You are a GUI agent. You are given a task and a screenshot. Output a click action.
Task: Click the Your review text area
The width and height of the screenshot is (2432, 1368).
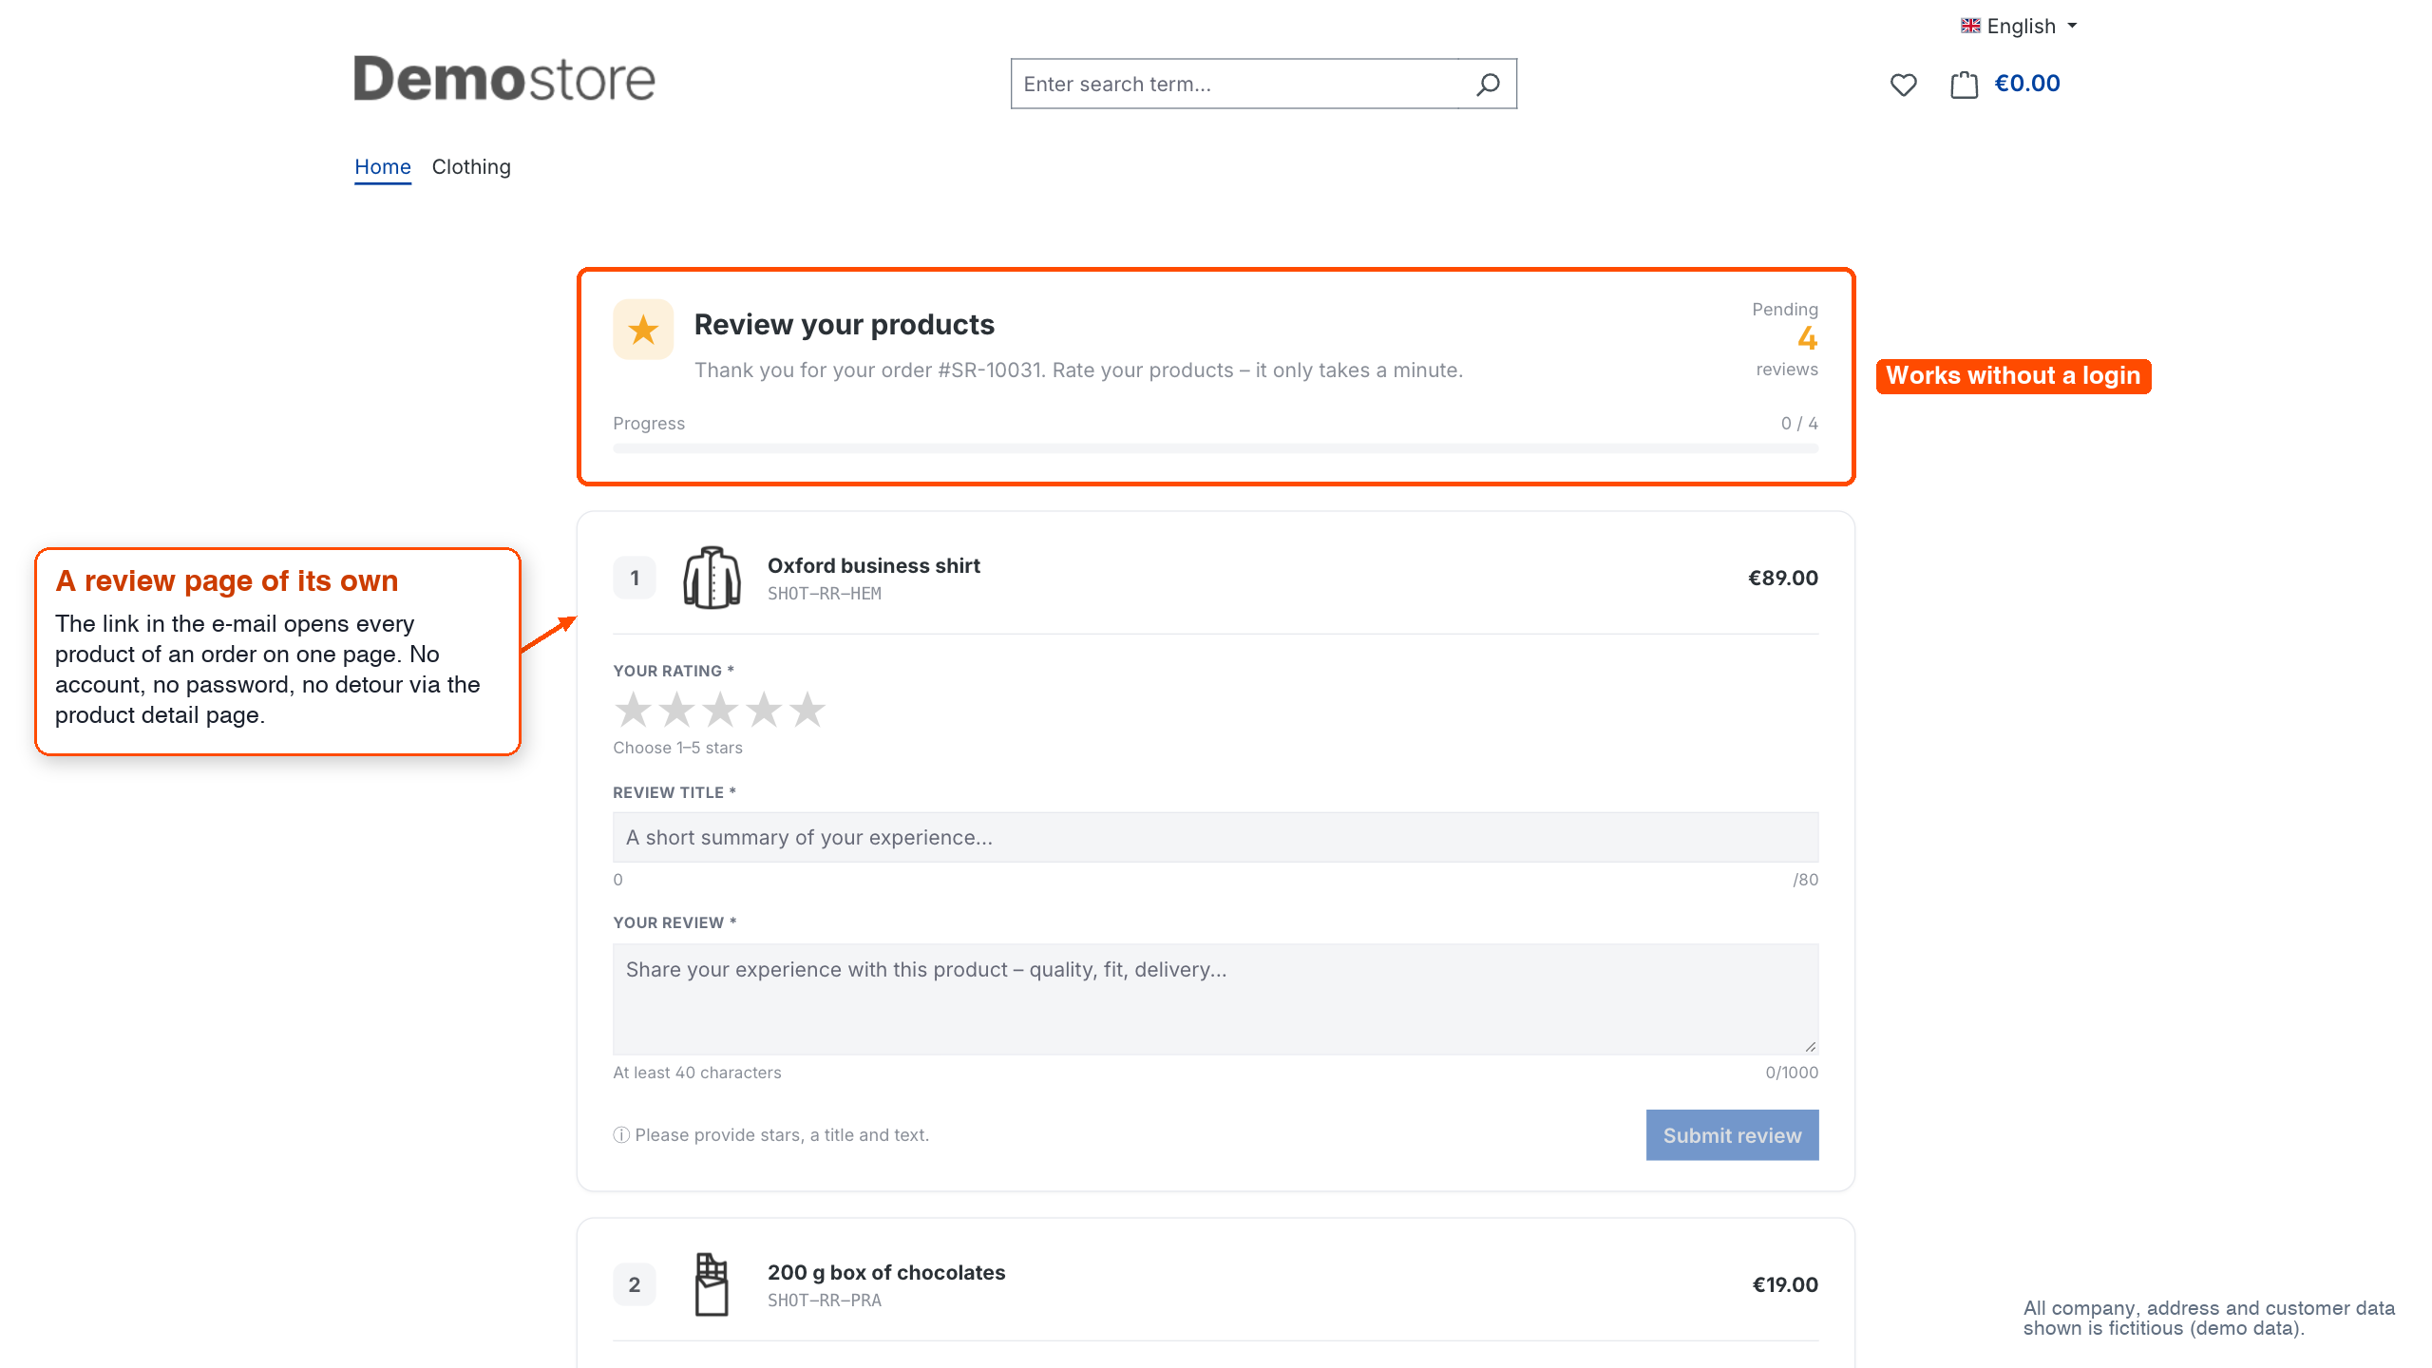[1215, 998]
